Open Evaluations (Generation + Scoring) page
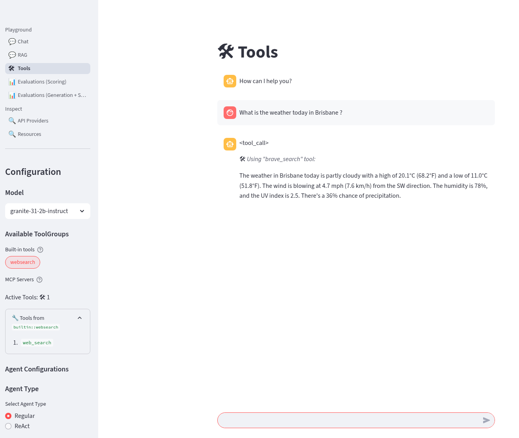519x438 pixels. 48,95
